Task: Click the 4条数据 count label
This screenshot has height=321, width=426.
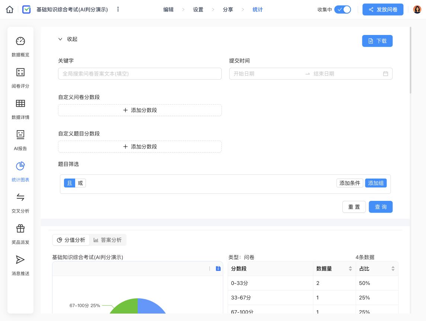Action: pyautogui.click(x=365, y=257)
